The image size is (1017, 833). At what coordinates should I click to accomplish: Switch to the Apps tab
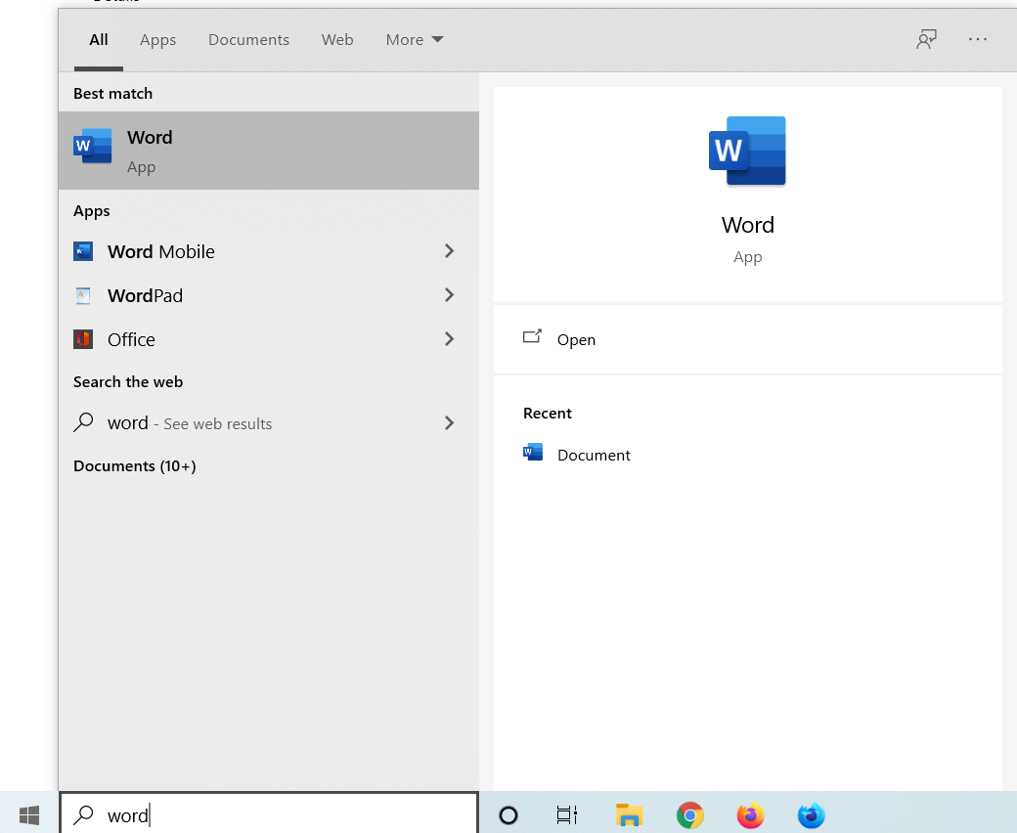(x=157, y=39)
